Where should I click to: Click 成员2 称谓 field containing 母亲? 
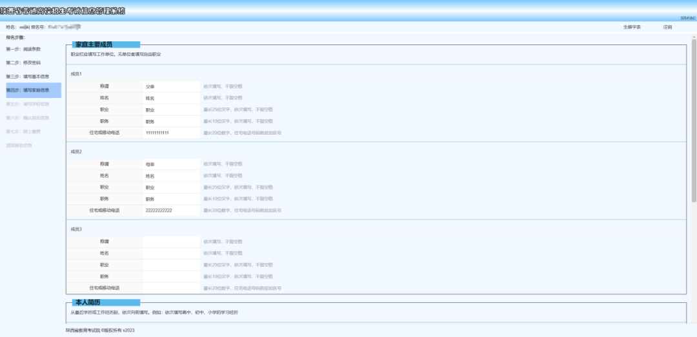[171, 164]
